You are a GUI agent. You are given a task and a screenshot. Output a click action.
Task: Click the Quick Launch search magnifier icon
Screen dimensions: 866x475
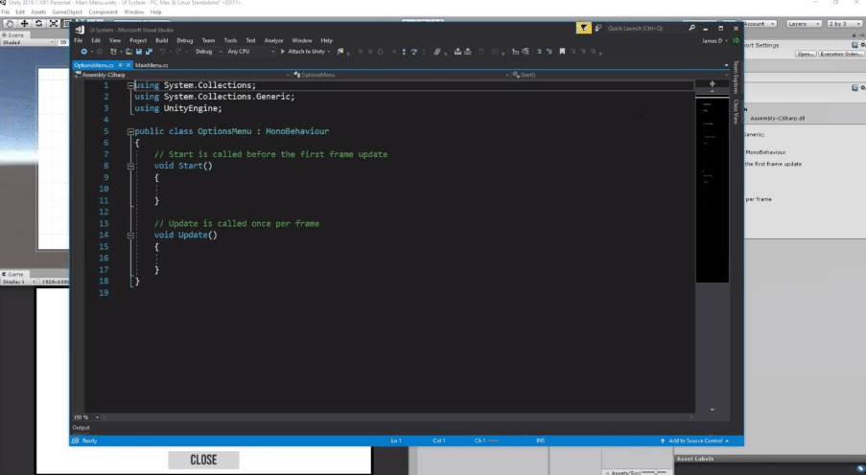691,28
